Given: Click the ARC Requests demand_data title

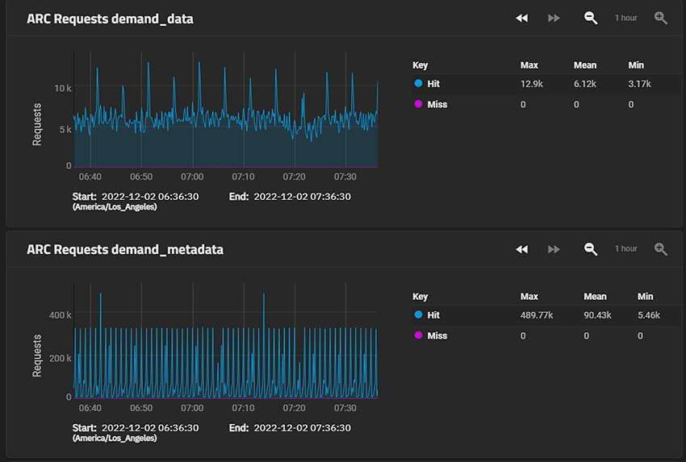Looking at the screenshot, I should [x=110, y=19].
